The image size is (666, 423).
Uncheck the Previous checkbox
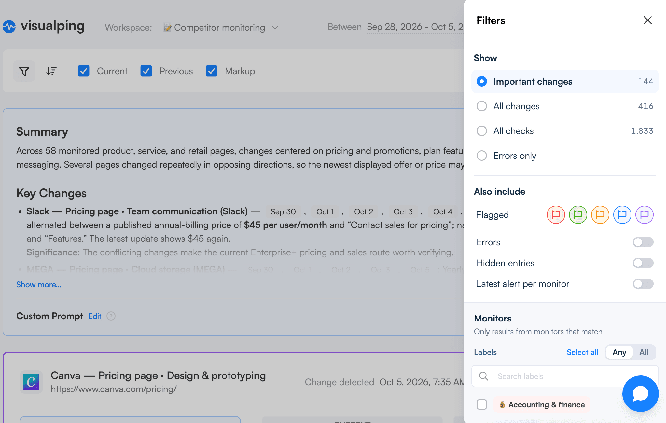(146, 71)
